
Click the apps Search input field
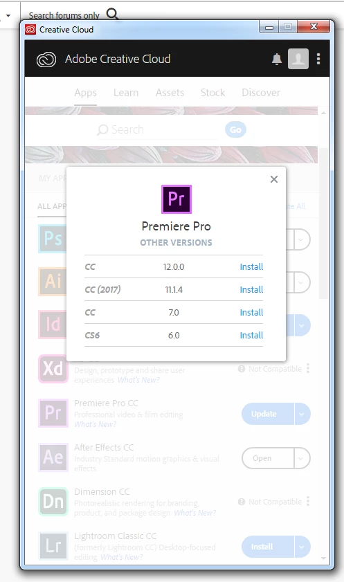159,129
